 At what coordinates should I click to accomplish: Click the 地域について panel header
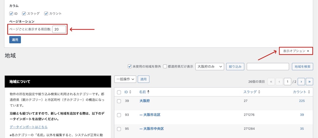(58, 82)
